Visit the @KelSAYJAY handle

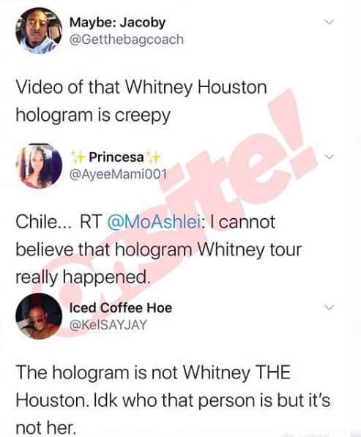click(x=108, y=324)
